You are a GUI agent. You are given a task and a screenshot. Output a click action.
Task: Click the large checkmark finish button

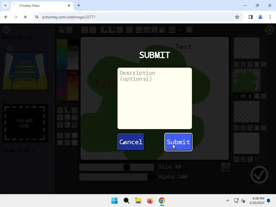[259, 175]
